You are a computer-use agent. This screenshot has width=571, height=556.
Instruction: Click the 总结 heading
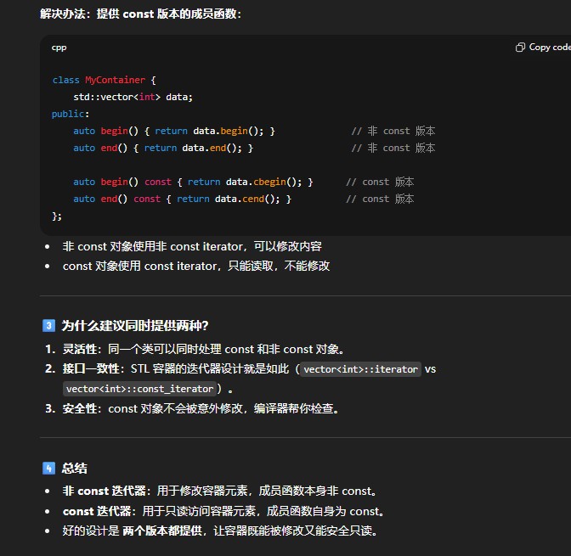click(x=74, y=468)
